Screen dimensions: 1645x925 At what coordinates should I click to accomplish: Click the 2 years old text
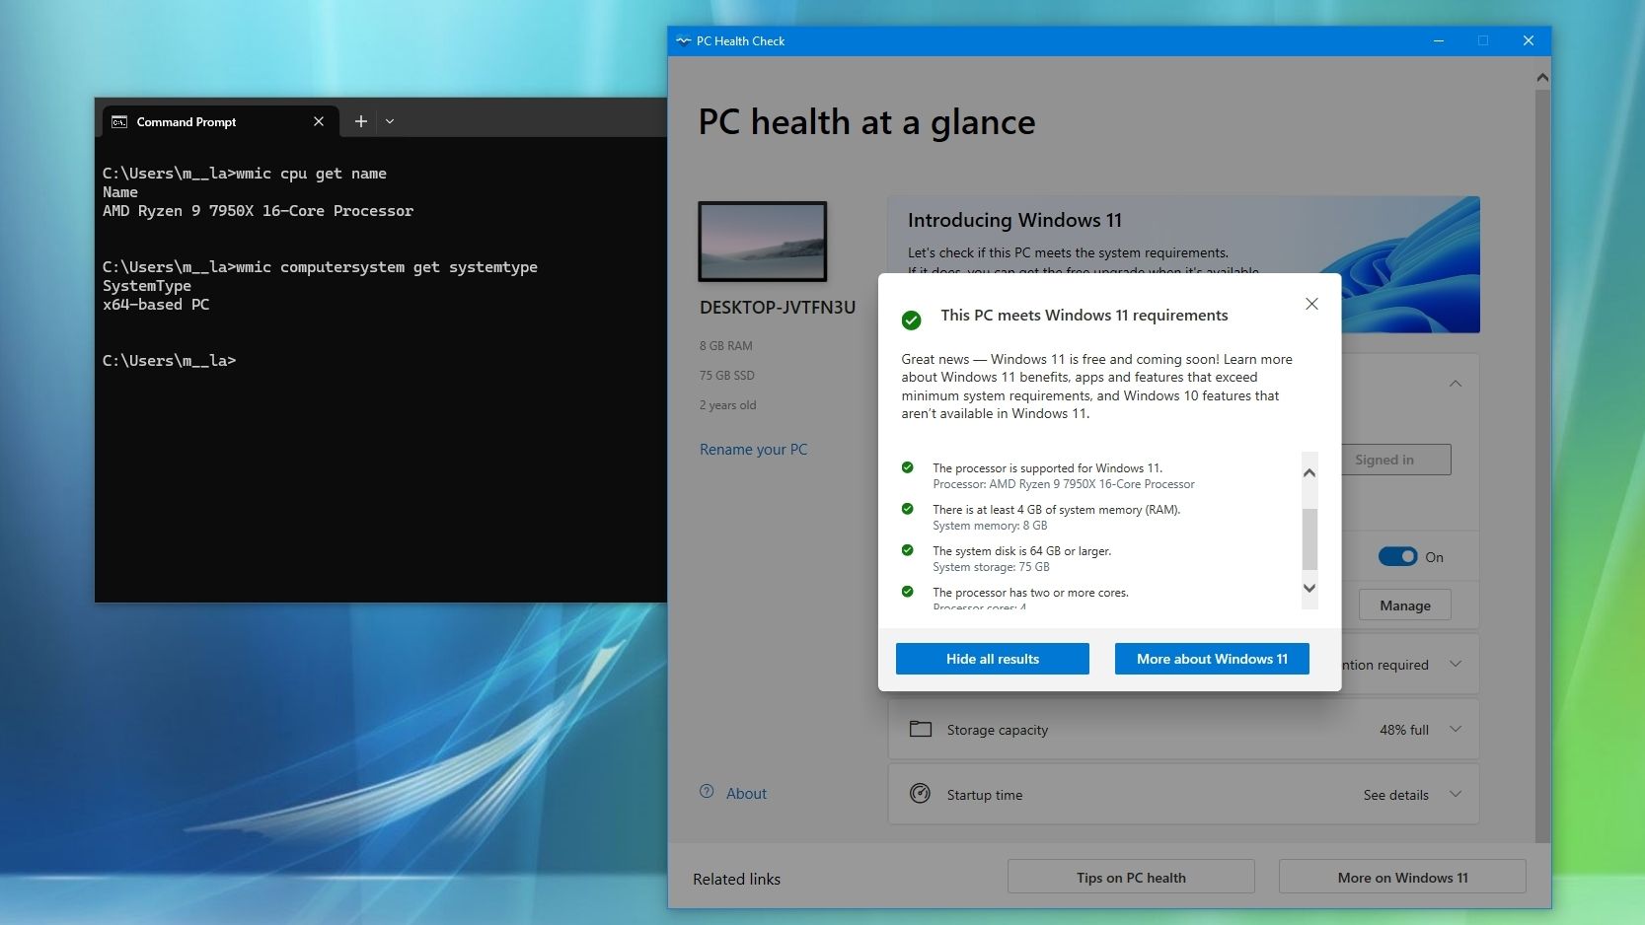click(x=728, y=405)
